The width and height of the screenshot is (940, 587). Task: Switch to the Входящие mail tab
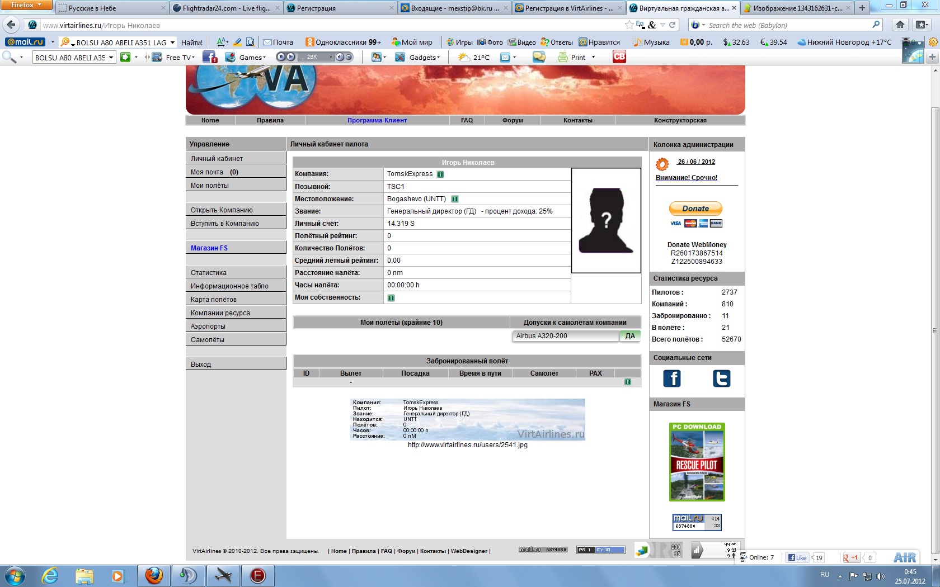click(454, 8)
